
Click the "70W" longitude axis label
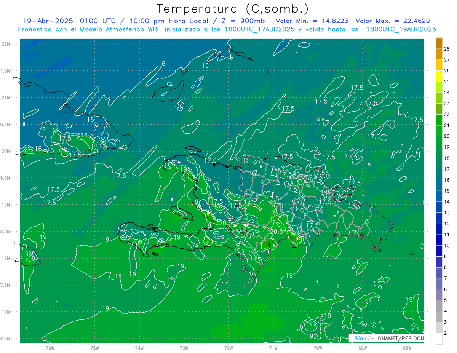click(x=318, y=348)
